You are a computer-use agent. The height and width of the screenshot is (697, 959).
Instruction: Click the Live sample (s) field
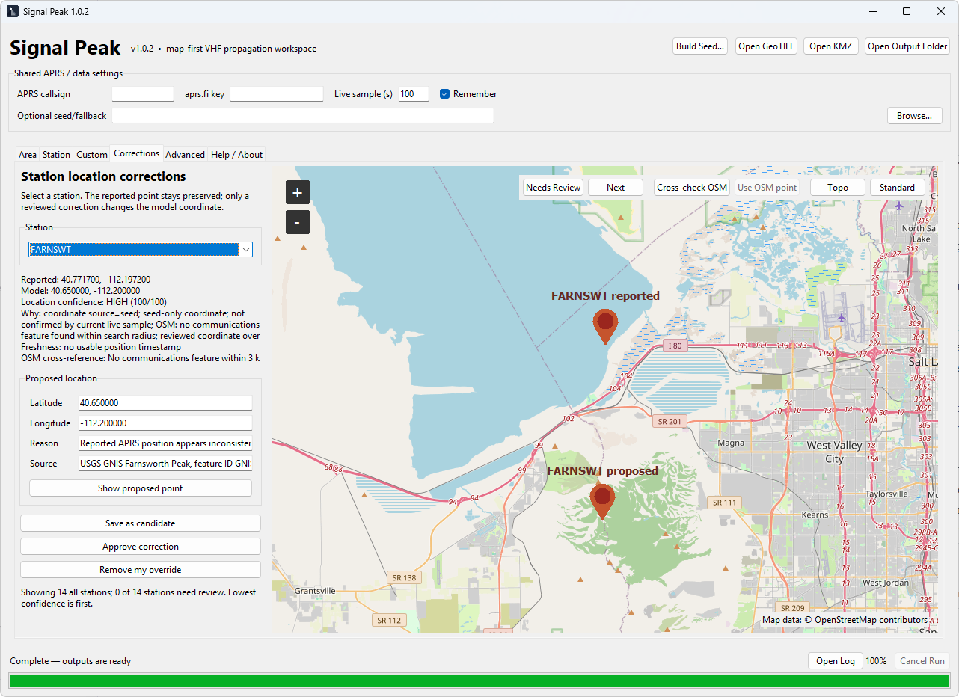pyautogui.click(x=414, y=94)
